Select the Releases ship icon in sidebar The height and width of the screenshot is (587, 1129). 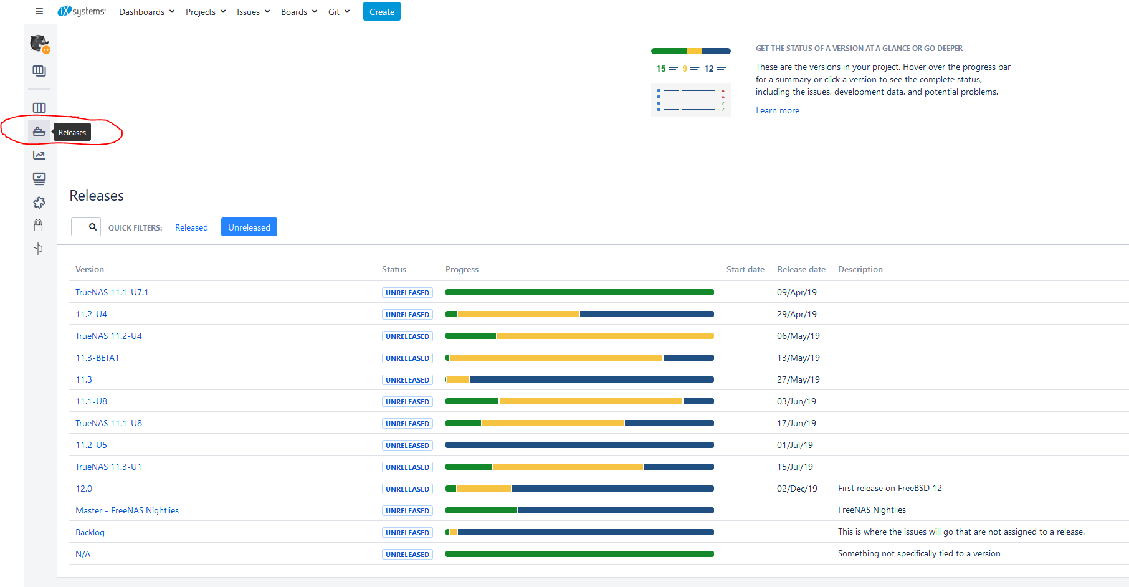click(39, 131)
